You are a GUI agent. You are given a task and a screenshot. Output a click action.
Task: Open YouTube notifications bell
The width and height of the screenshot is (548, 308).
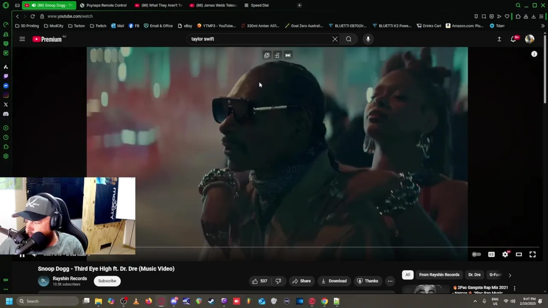click(513, 39)
